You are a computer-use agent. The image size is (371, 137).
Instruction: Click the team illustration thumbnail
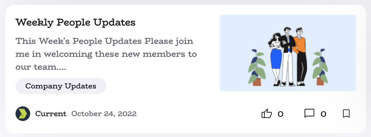(x=288, y=53)
